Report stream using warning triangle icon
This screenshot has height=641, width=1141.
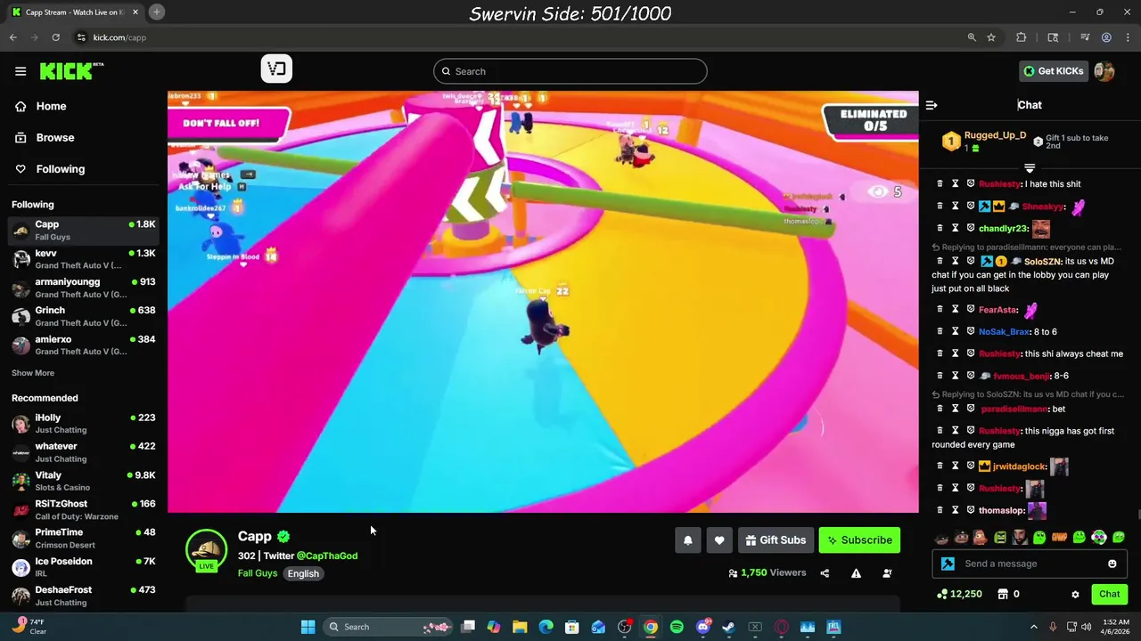pos(856,573)
